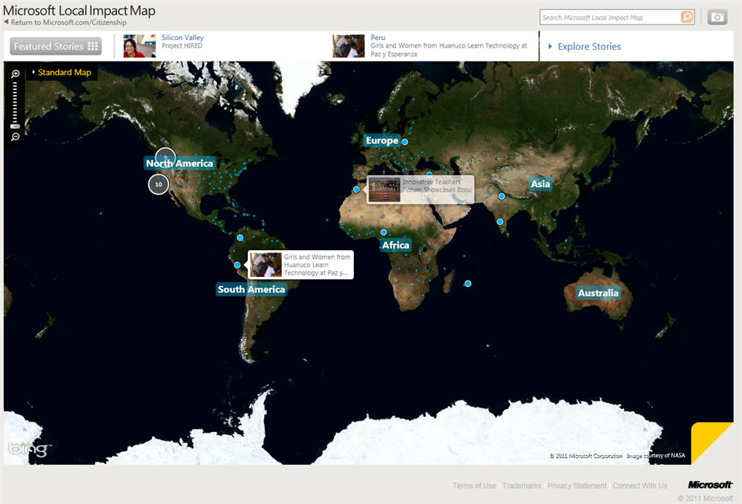
Task: Open the Innovative Teachers Forum popup thumbnail
Action: point(384,190)
